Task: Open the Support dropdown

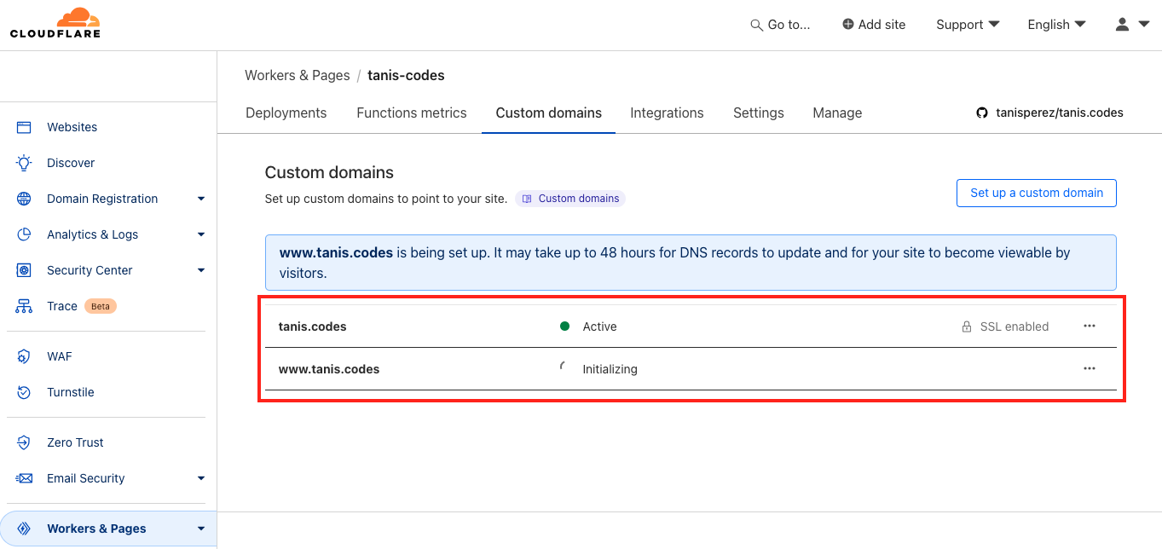Action: click(x=967, y=24)
